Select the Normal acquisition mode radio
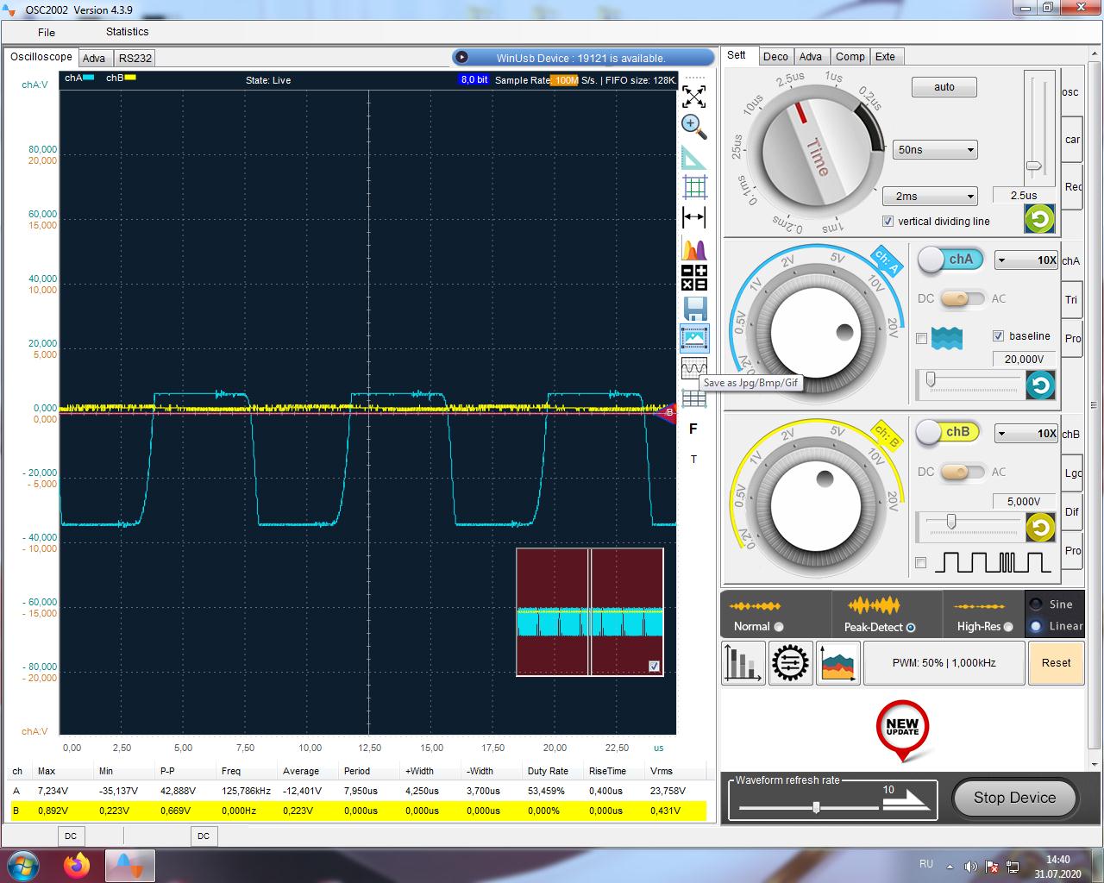This screenshot has height=883, width=1104. coord(779,627)
